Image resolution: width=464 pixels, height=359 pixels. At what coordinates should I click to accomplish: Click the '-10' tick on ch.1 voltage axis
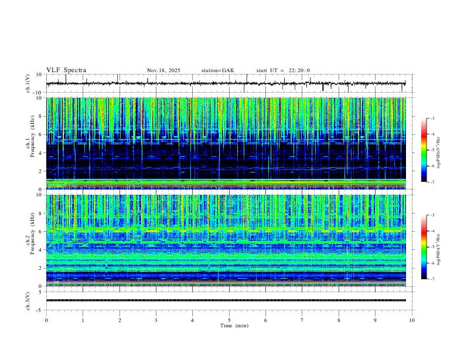pyautogui.click(x=39, y=93)
